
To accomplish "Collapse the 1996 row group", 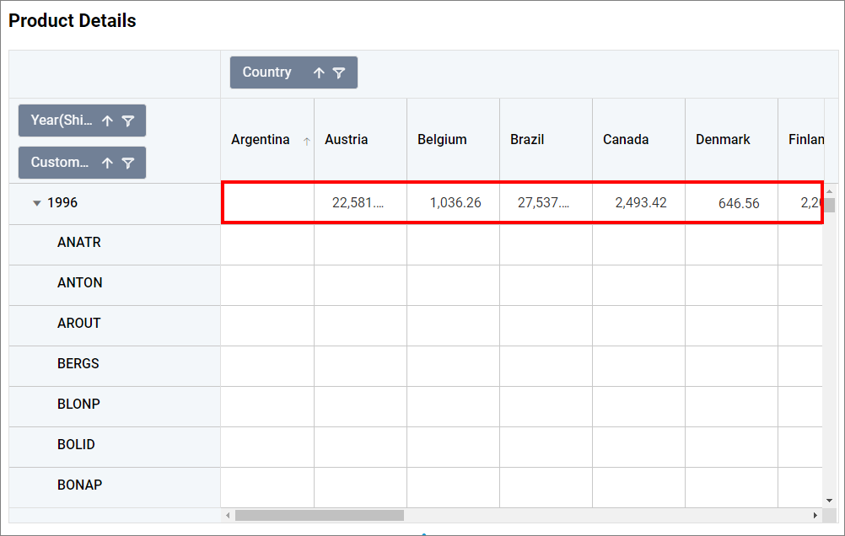I will point(36,203).
